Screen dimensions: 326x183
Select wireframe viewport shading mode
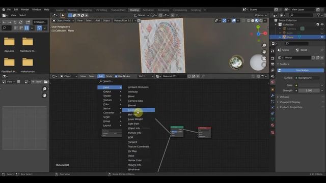249,20
